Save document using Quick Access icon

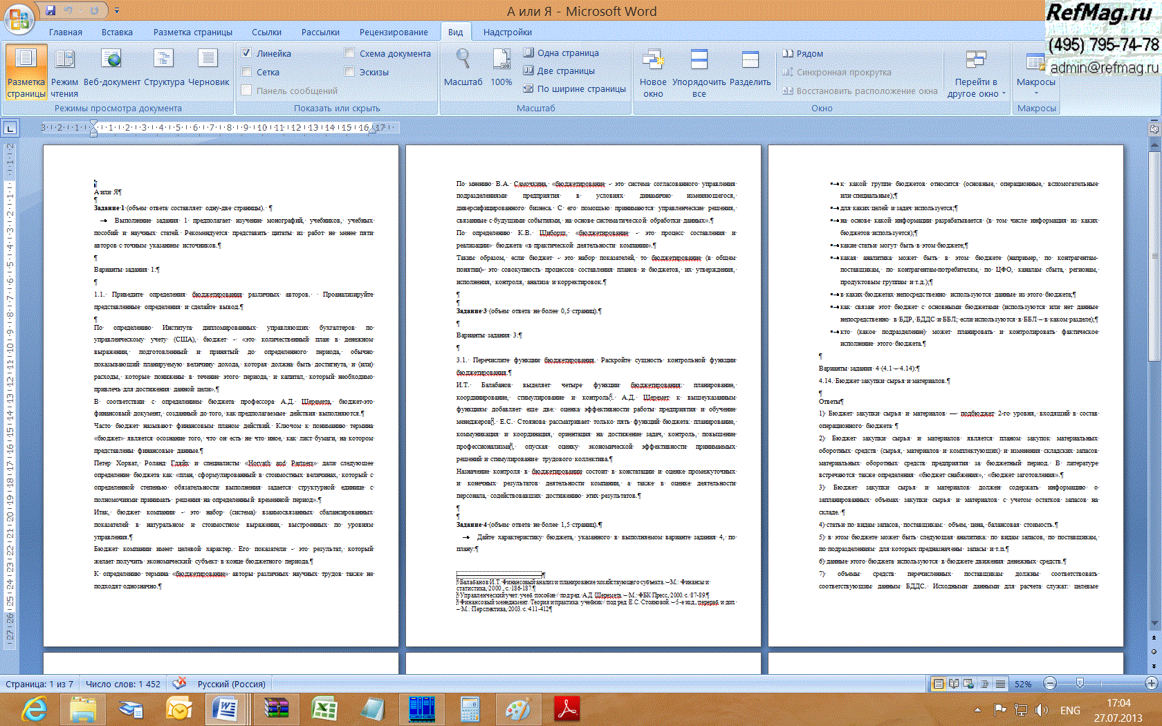tap(50, 10)
